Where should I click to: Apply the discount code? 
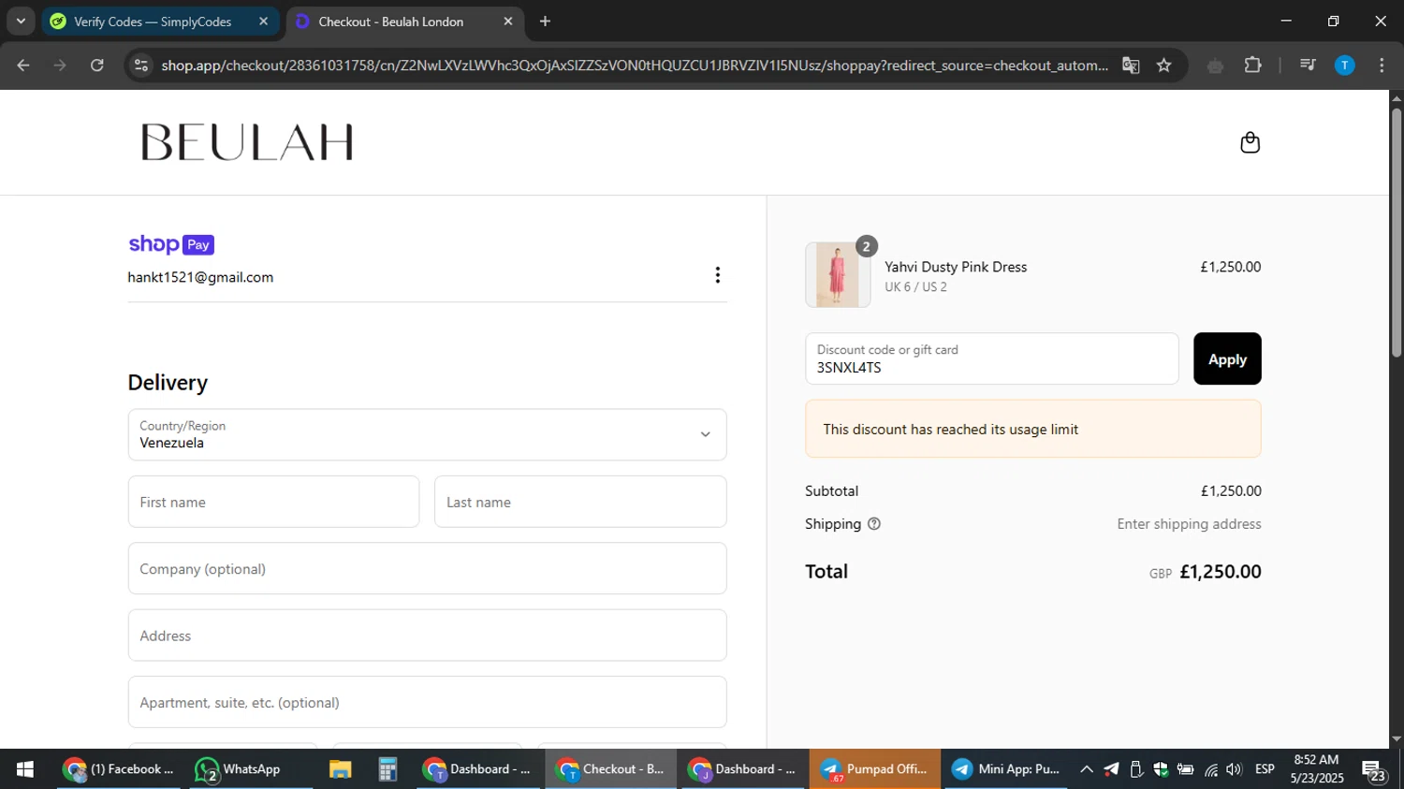click(1227, 358)
